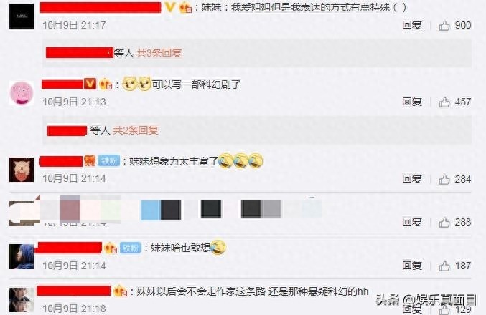
Task: Click the orange V verified badge on the Peppa Pig comment
Action: [x=90, y=84]
